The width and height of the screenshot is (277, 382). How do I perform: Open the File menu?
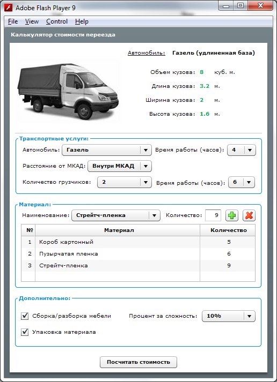[13, 21]
